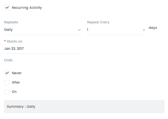The height and width of the screenshot is (119, 168).
Task: Select the After radio button
Action: tap(7, 82)
